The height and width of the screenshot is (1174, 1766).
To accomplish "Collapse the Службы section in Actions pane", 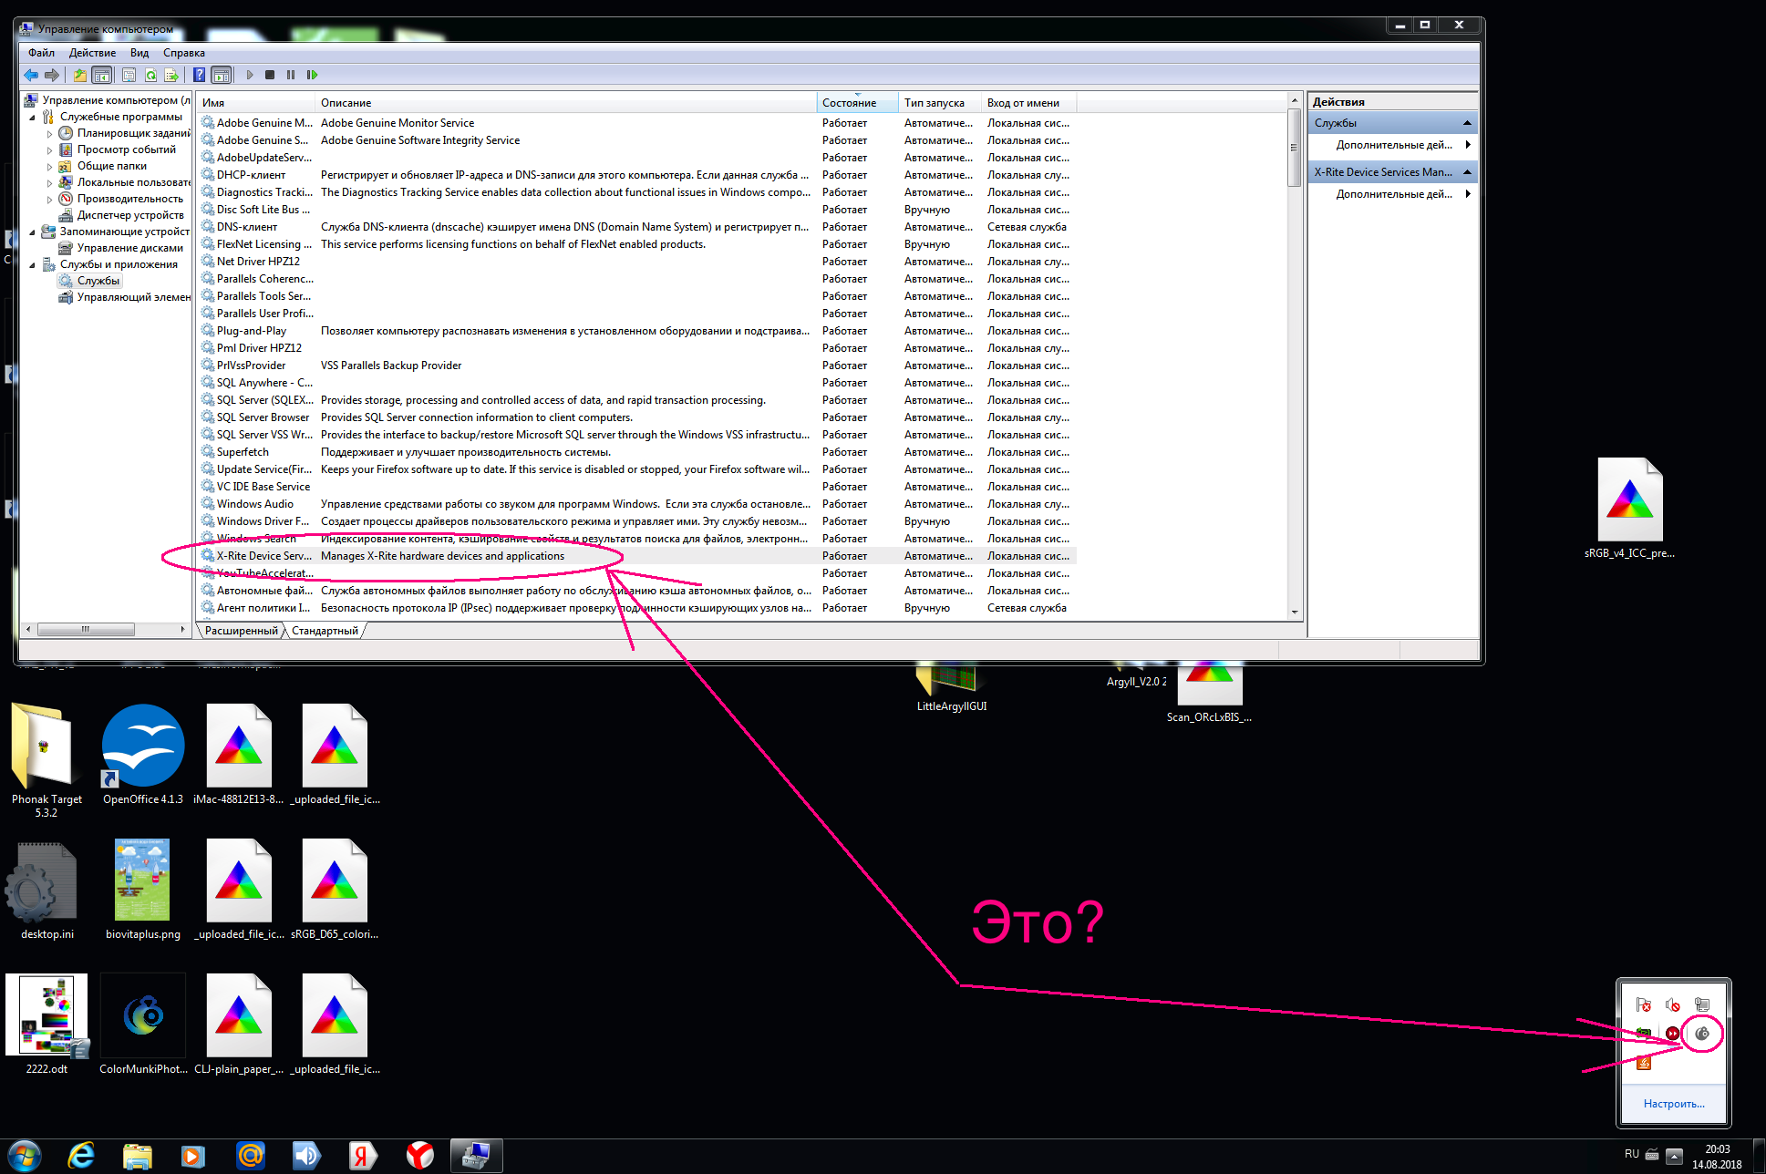I will (1467, 123).
